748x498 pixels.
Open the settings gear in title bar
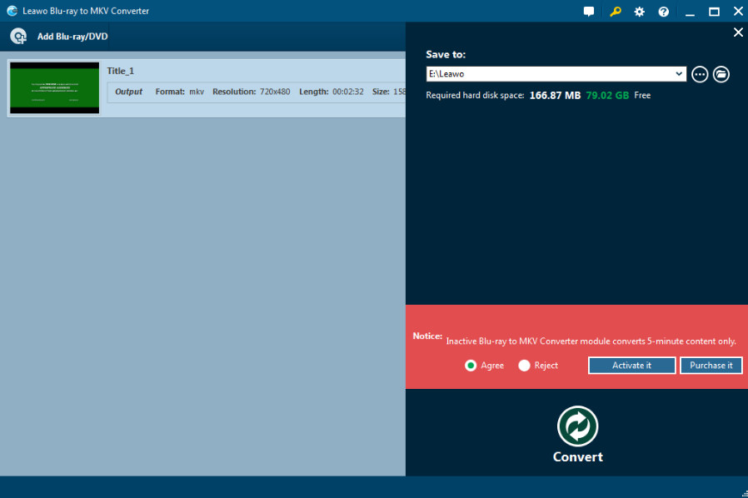(x=639, y=12)
